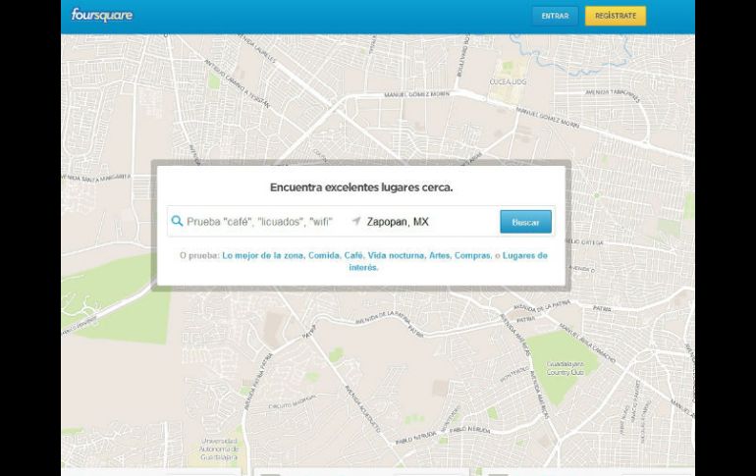Select the Artes category link
The image size is (756, 476).
pos(439,255)
